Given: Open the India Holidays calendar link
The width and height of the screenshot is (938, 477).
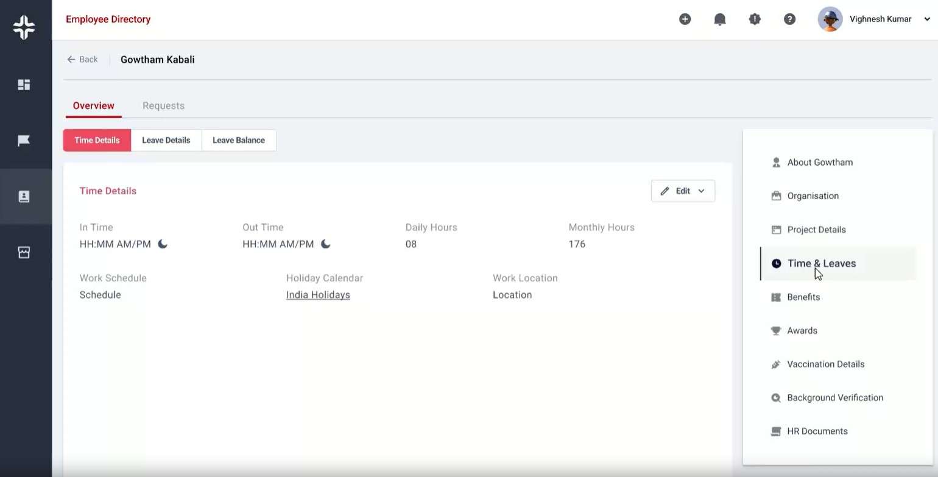Looking at the screenshot, I should 318,295.
